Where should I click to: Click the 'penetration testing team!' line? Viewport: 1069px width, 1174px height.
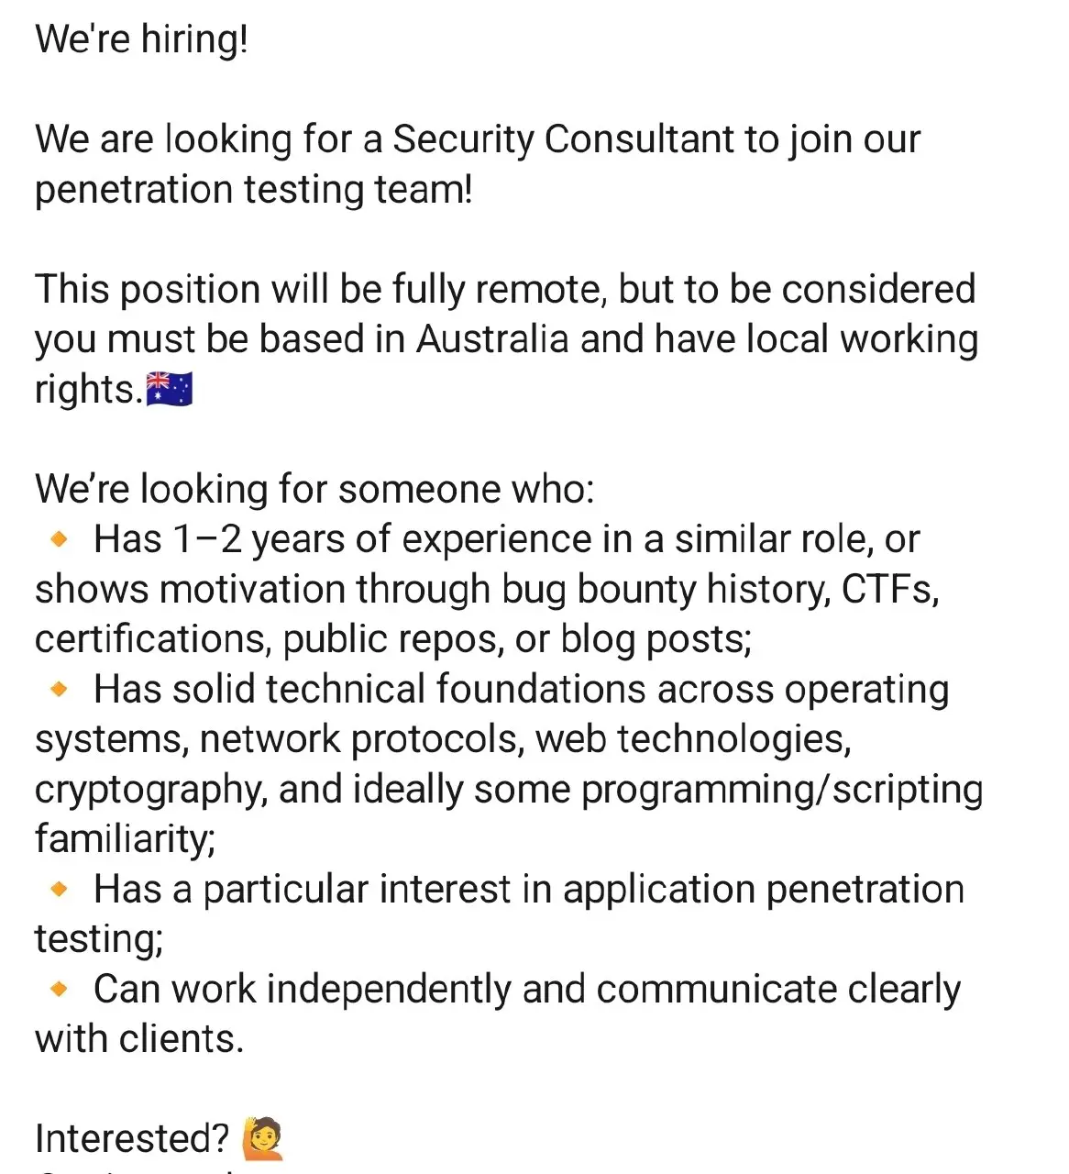point(254,190)
